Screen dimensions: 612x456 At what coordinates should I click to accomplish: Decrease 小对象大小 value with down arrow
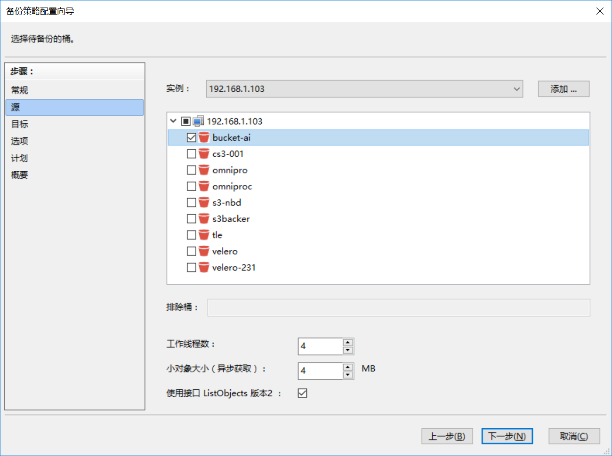[x=348, y=375]
